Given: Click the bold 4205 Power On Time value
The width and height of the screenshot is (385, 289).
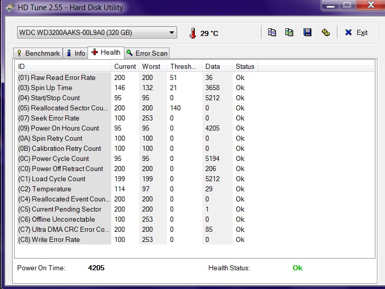Looking at the screenshot, I should [96, 268].
